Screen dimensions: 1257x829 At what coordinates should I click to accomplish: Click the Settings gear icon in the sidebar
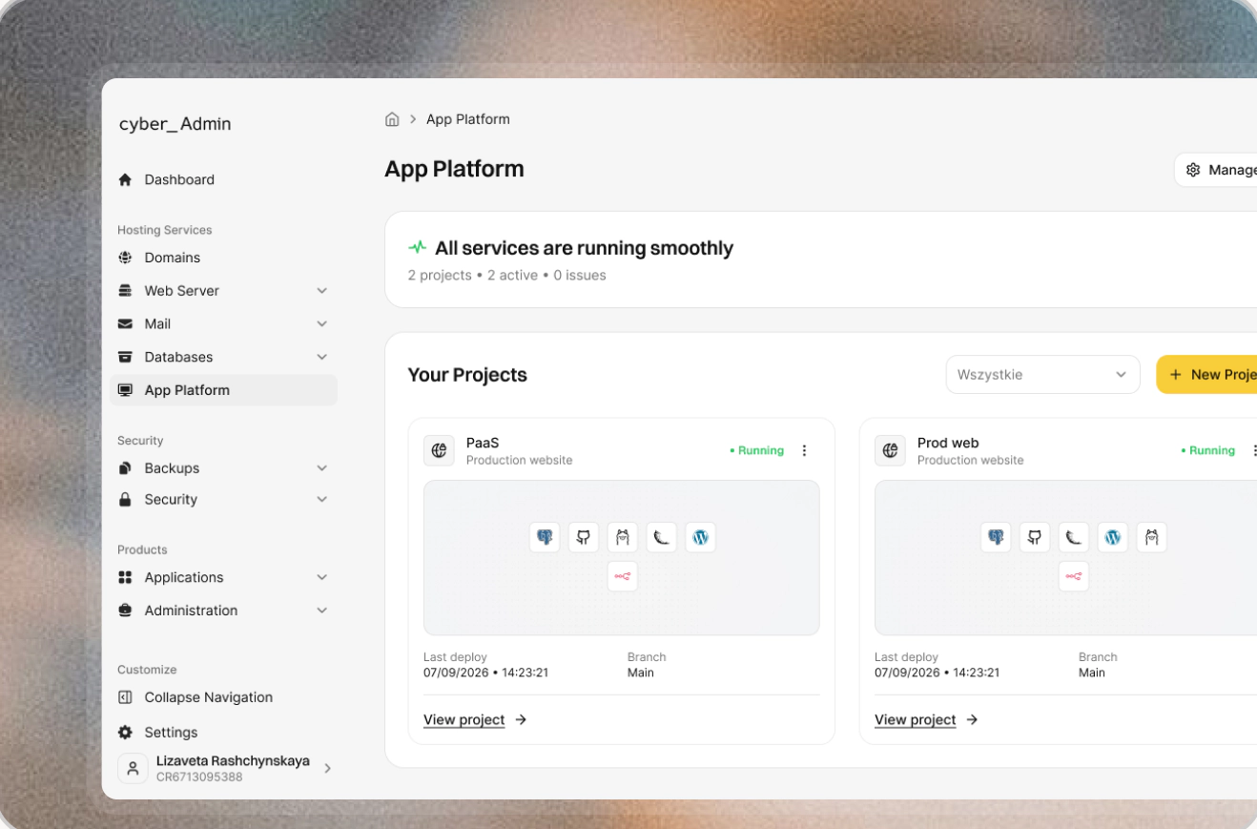pos(125,733)
